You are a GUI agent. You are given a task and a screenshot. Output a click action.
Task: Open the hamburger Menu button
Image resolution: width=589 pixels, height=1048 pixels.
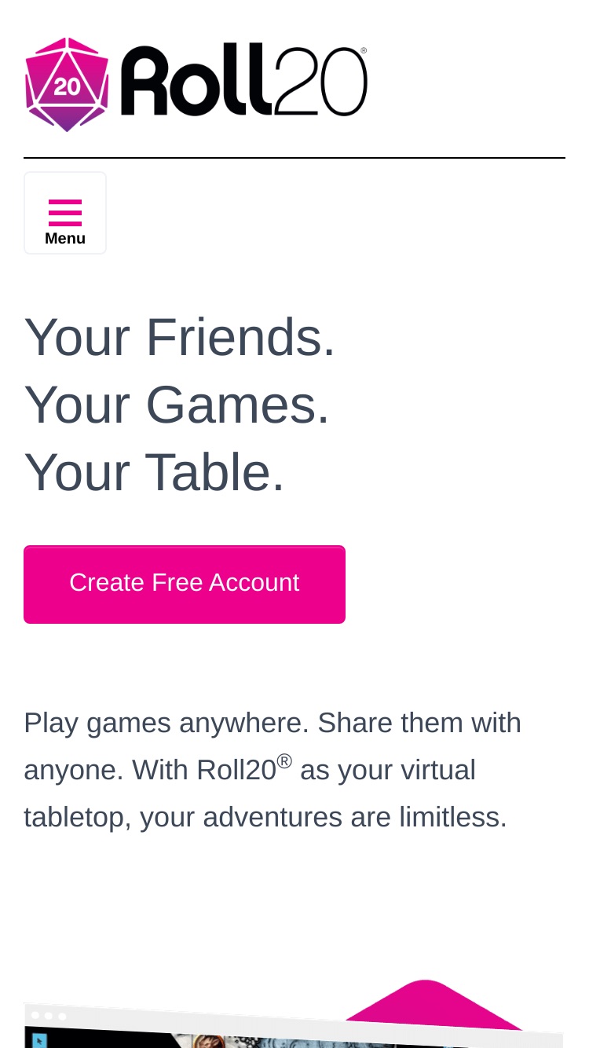(x=65, y=213)
